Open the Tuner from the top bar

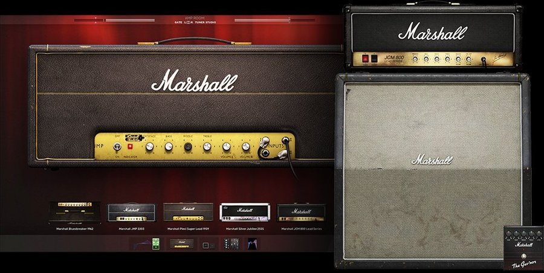pos(200,22)
